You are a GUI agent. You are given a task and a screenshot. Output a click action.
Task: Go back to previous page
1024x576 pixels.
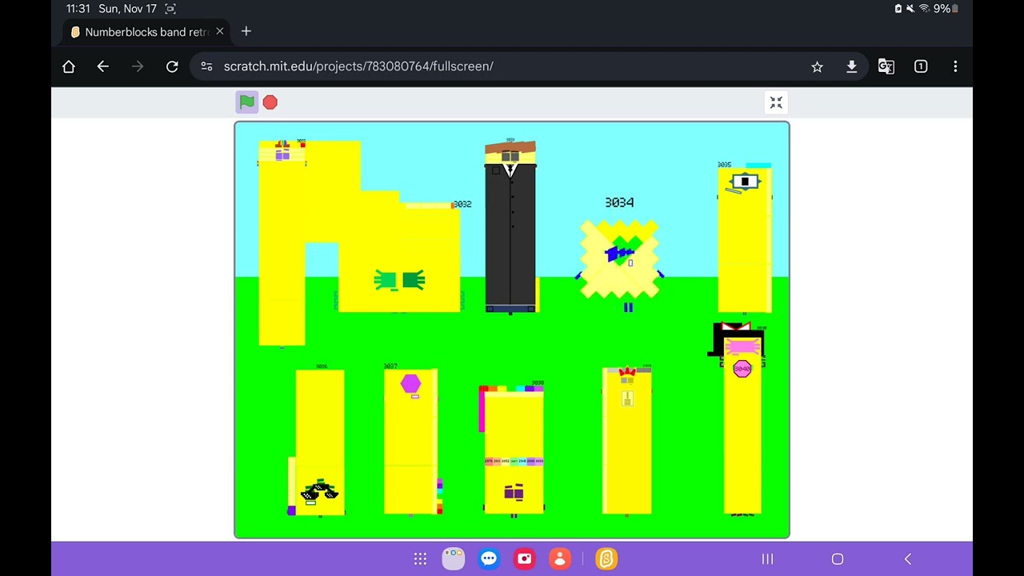click(103, 66)
